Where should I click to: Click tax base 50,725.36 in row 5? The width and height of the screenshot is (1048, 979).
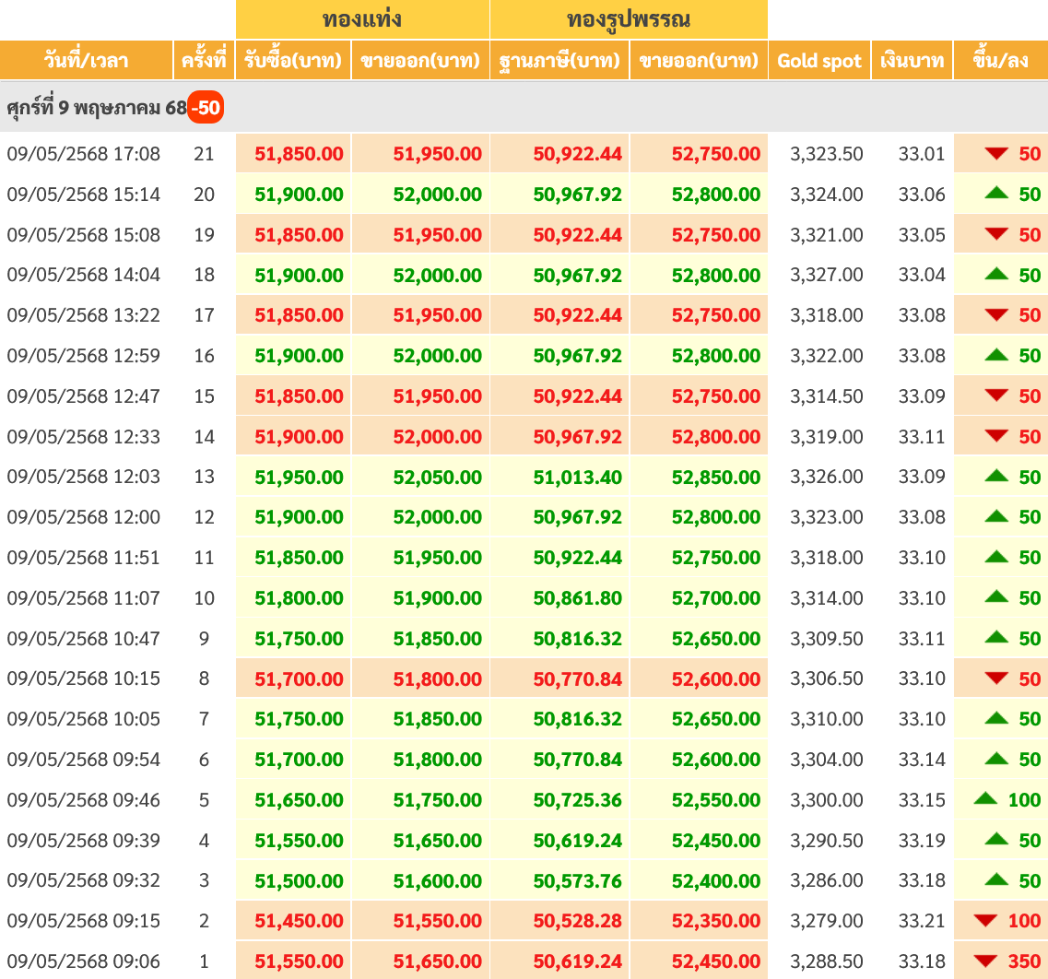[578, 800]
